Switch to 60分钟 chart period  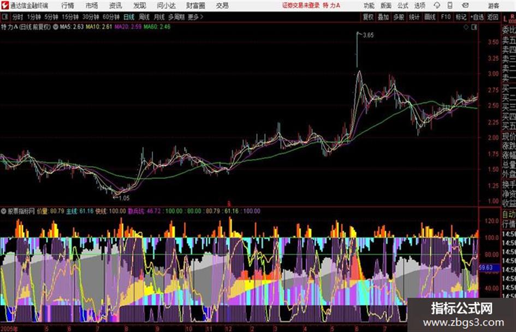(111, 17)
